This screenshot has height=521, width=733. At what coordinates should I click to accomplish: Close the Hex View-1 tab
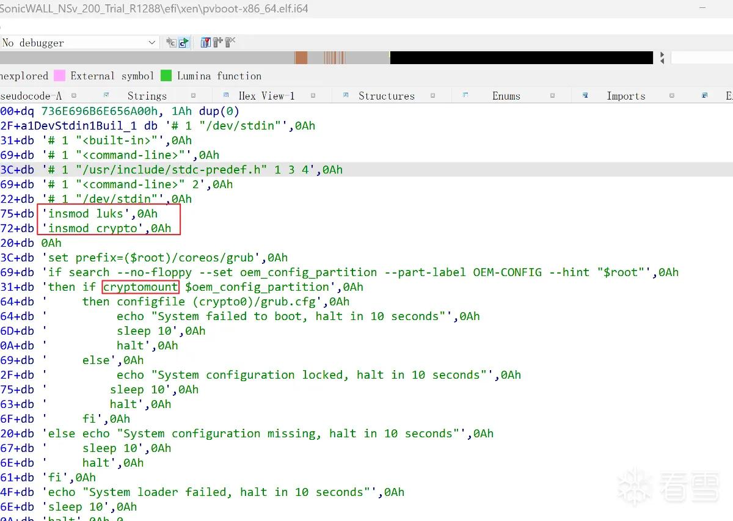point(313,96)
